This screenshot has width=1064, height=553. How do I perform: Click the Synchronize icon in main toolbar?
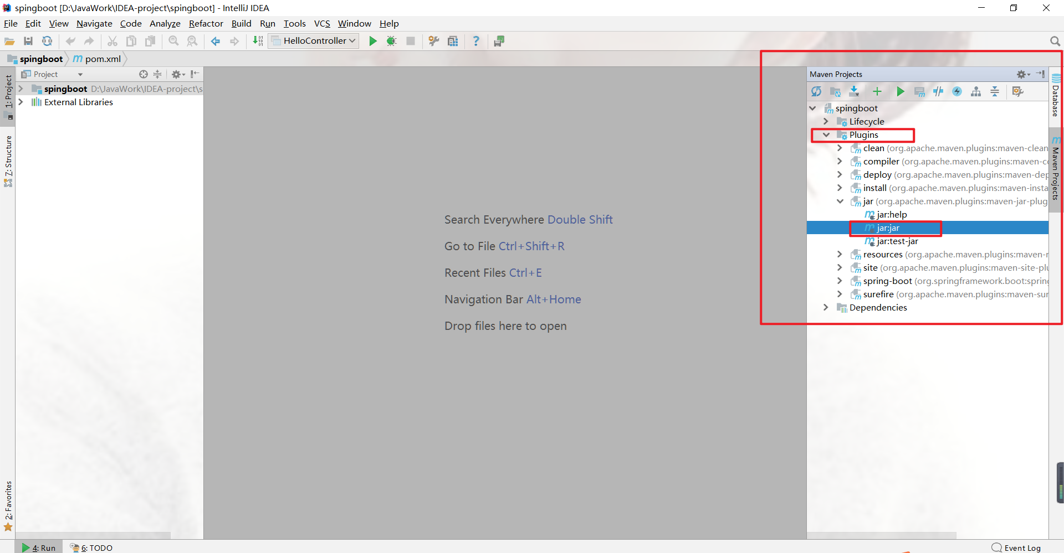(x=47, y=41)
